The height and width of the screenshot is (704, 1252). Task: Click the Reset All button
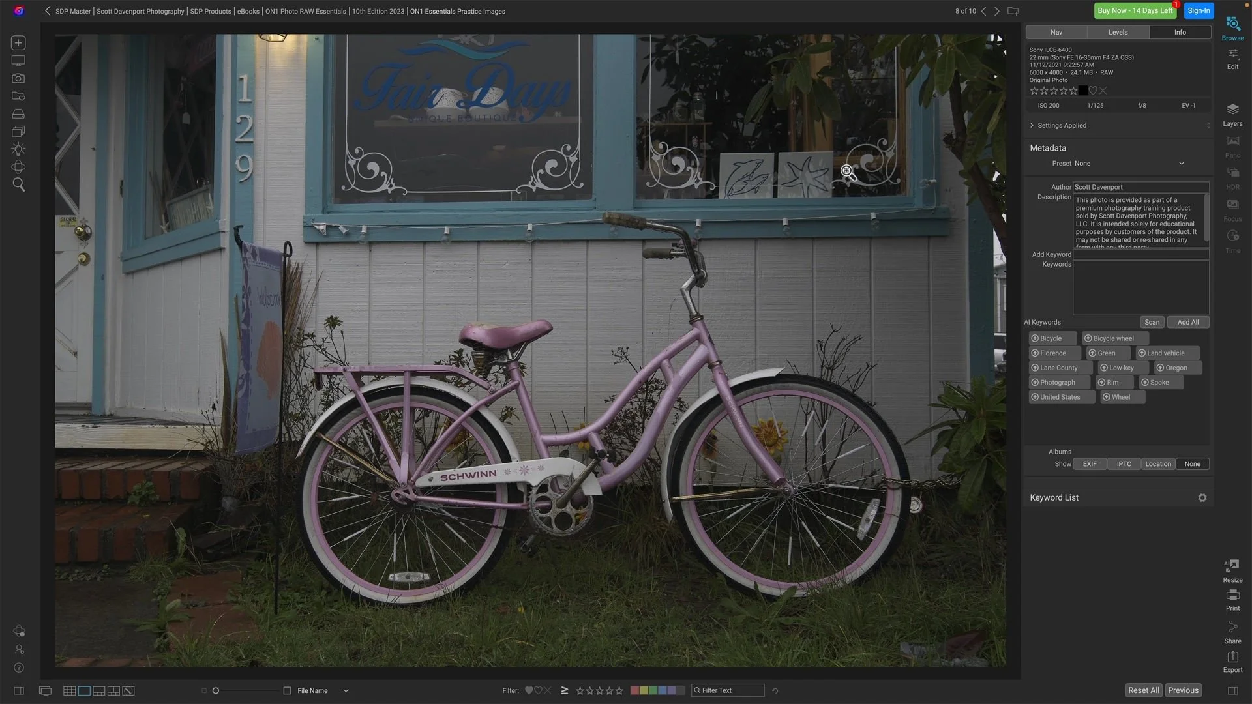tap(1143, 690)
